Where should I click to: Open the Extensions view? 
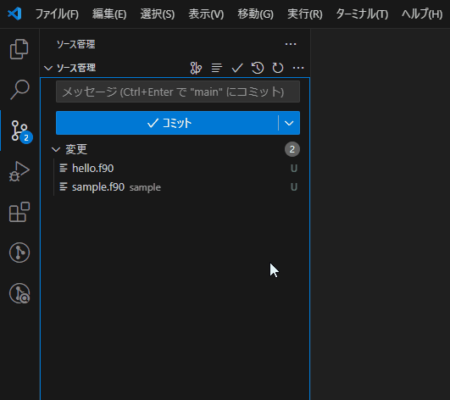tap(19, 212)
